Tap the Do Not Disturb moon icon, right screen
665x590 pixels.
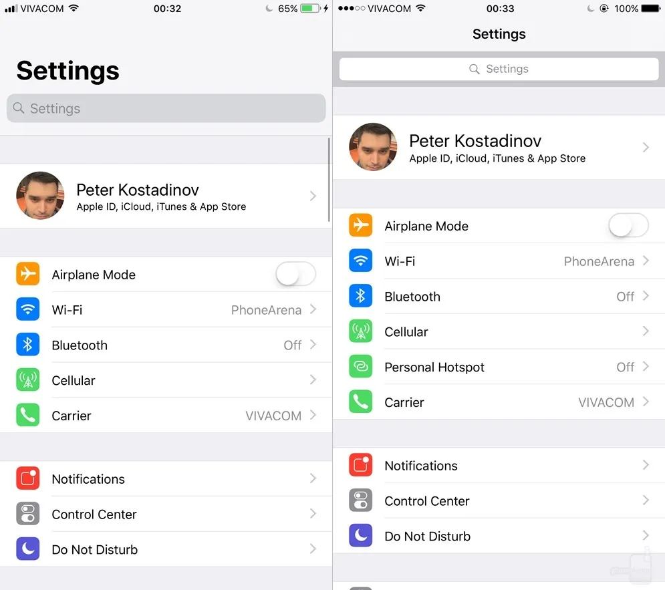[360, 535]
